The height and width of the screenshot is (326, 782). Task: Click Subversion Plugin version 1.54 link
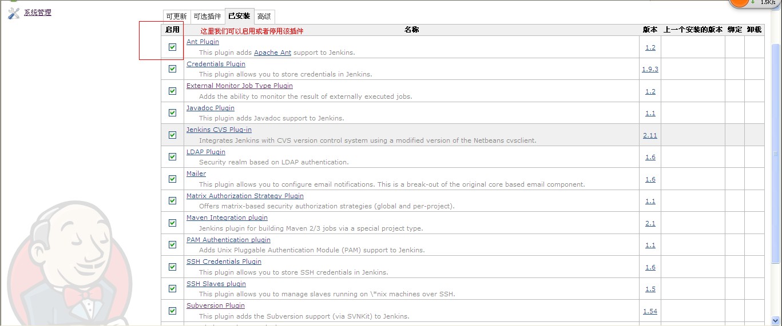[650, 311]
